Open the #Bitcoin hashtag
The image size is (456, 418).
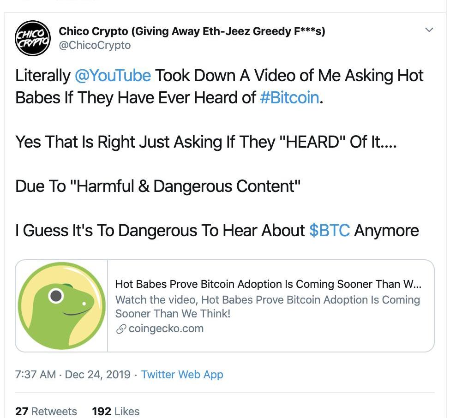coord(289,97)
